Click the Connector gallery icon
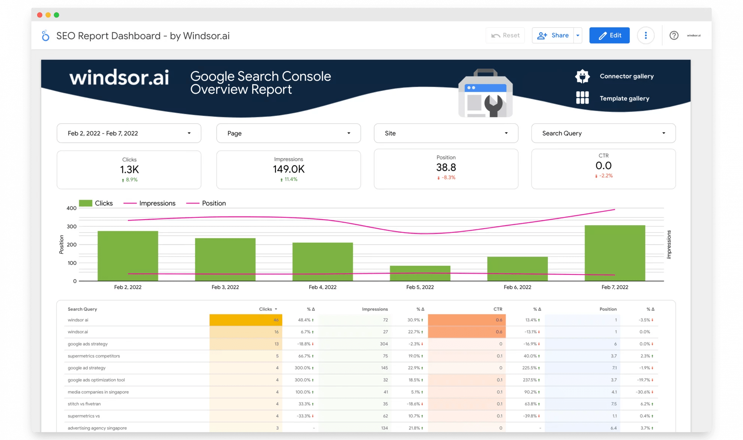Viewport: 743px width, 440px height. point(582,76)
